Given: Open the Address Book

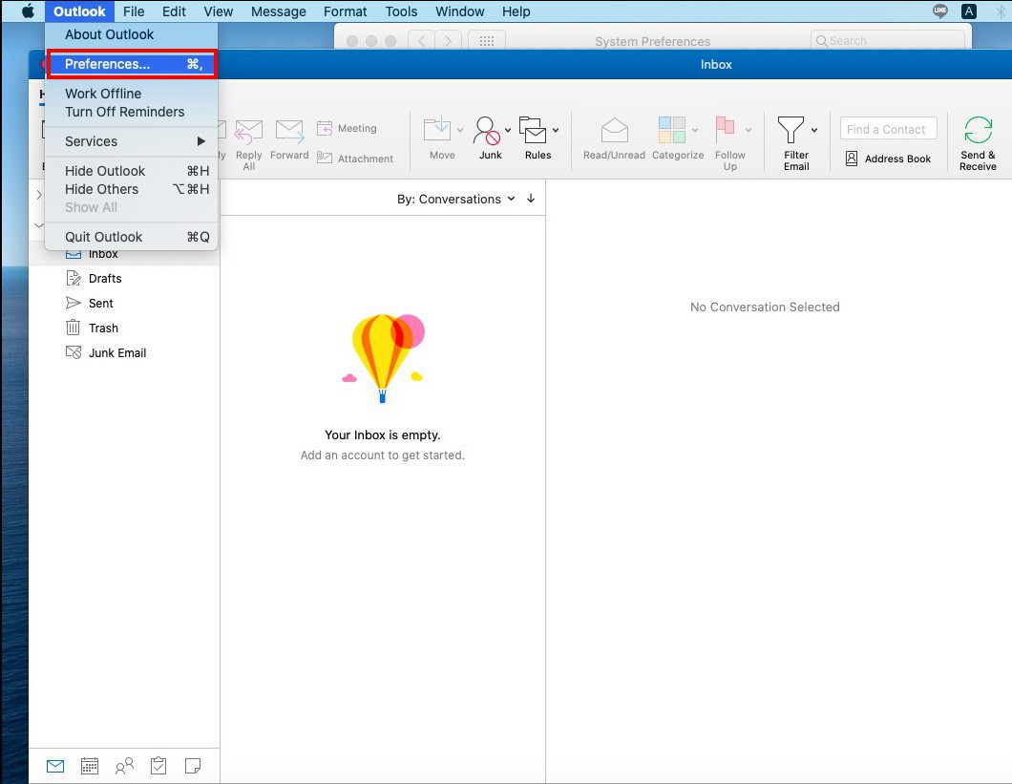Looking at the screenshot, I should [x=888, y=159].
